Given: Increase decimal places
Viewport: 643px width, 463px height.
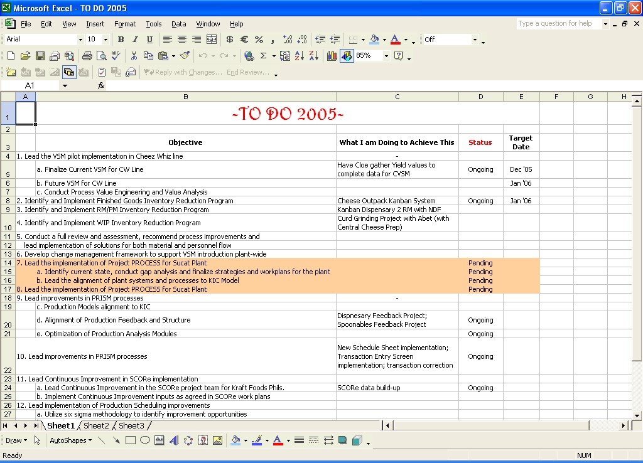Looking at the screenshot, I should click(x=288, y=40).
